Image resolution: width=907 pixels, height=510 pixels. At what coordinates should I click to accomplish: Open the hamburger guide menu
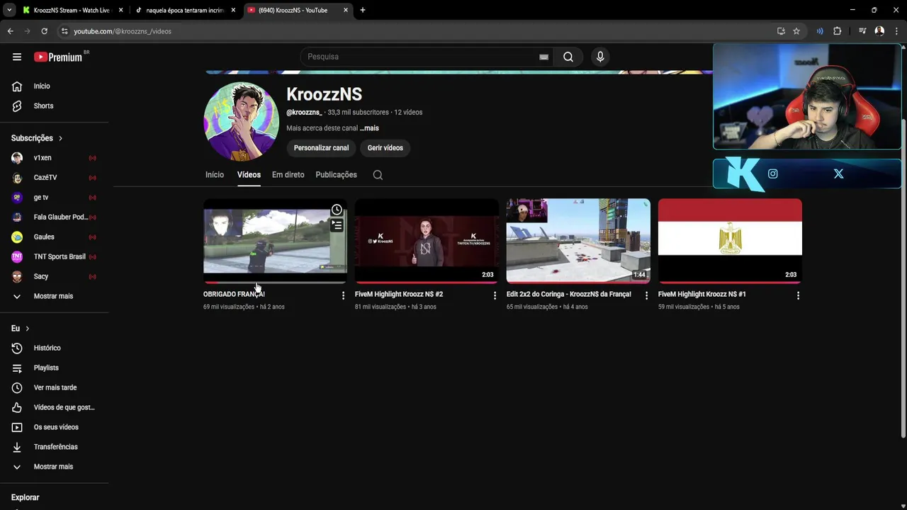point(17,57)
